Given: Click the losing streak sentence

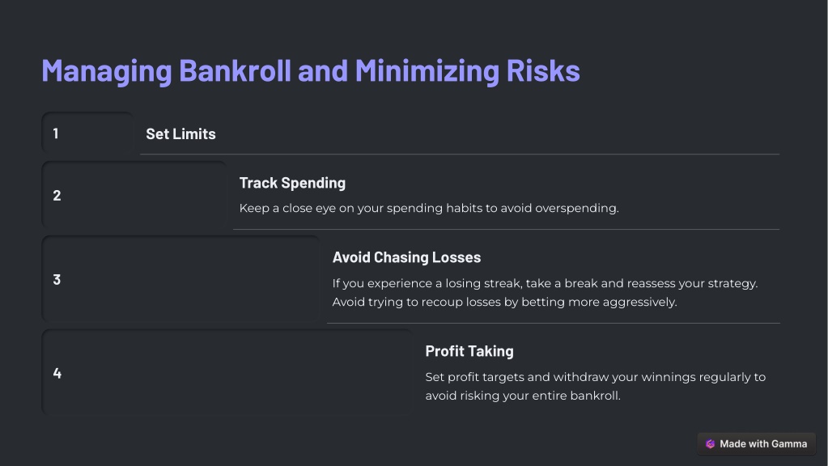Looking at the screenshot, I should click(x=545, y=283).
